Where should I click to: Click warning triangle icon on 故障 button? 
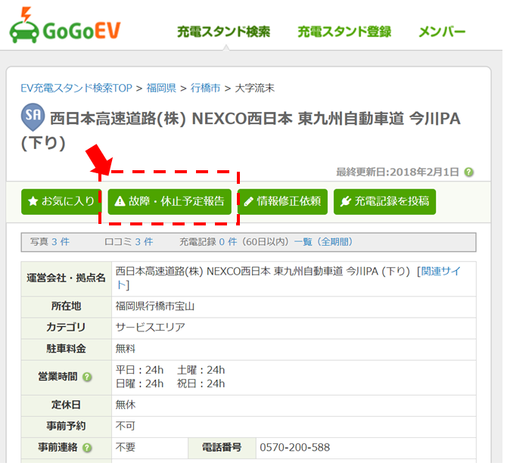click(x=120, y=201)
